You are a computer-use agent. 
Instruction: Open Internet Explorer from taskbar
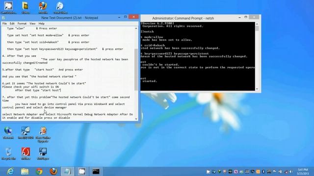(x=10, y=172)
